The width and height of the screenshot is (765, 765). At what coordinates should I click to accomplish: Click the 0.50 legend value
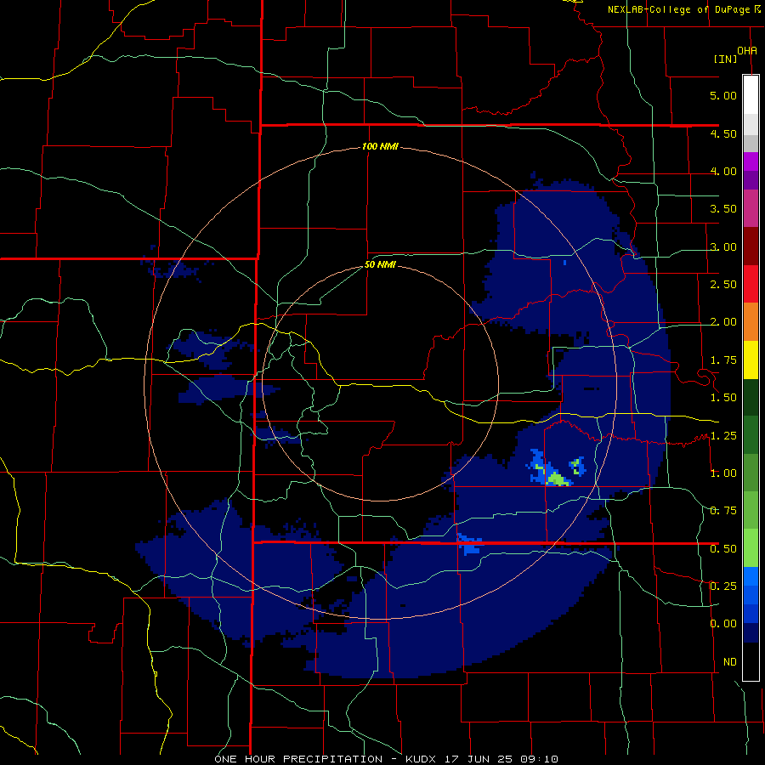(723, 549)
